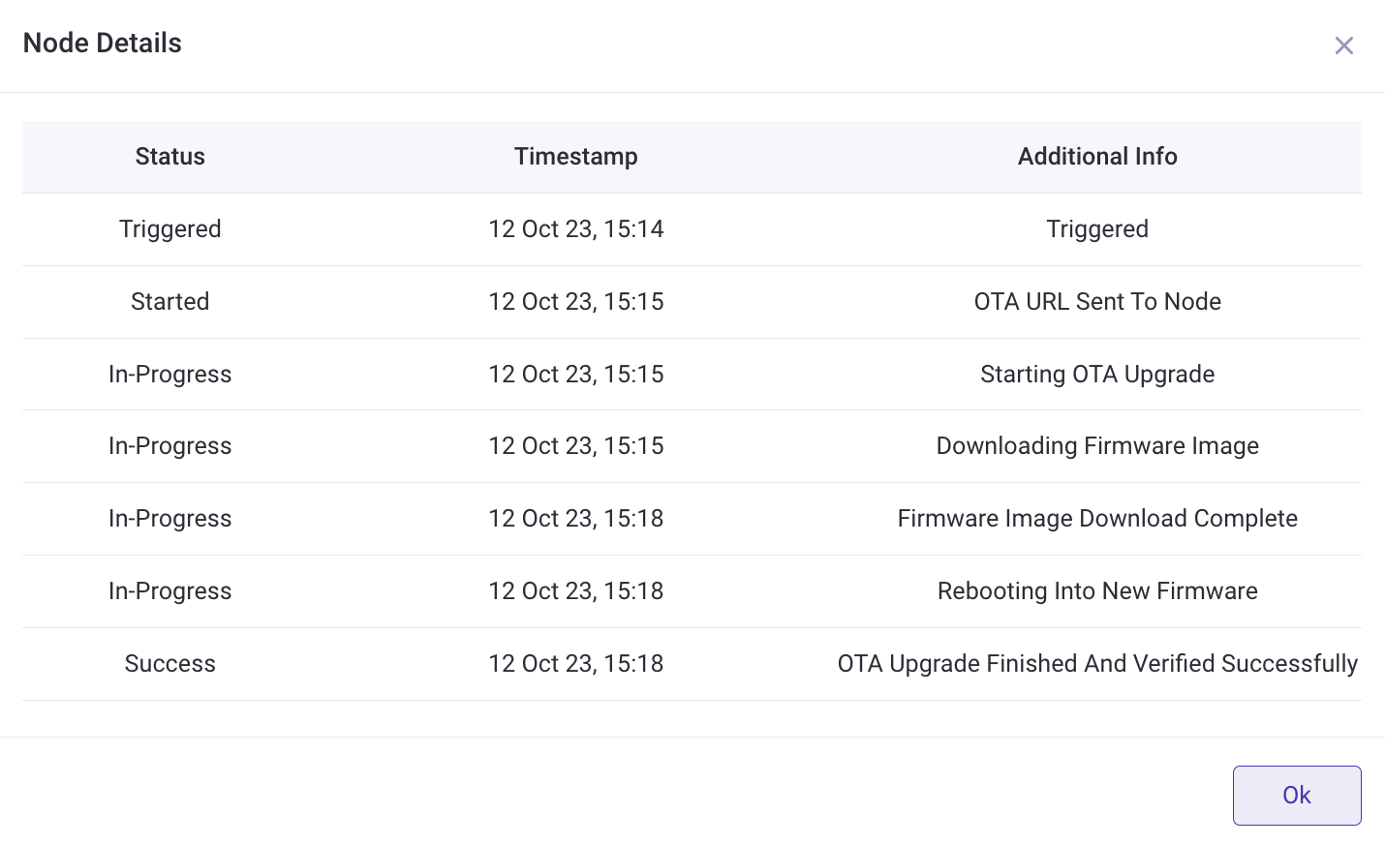Click 'OTA URL Sent To Node' info
The width and height of the screenshot is (1385, 845).
[1097, 302]
